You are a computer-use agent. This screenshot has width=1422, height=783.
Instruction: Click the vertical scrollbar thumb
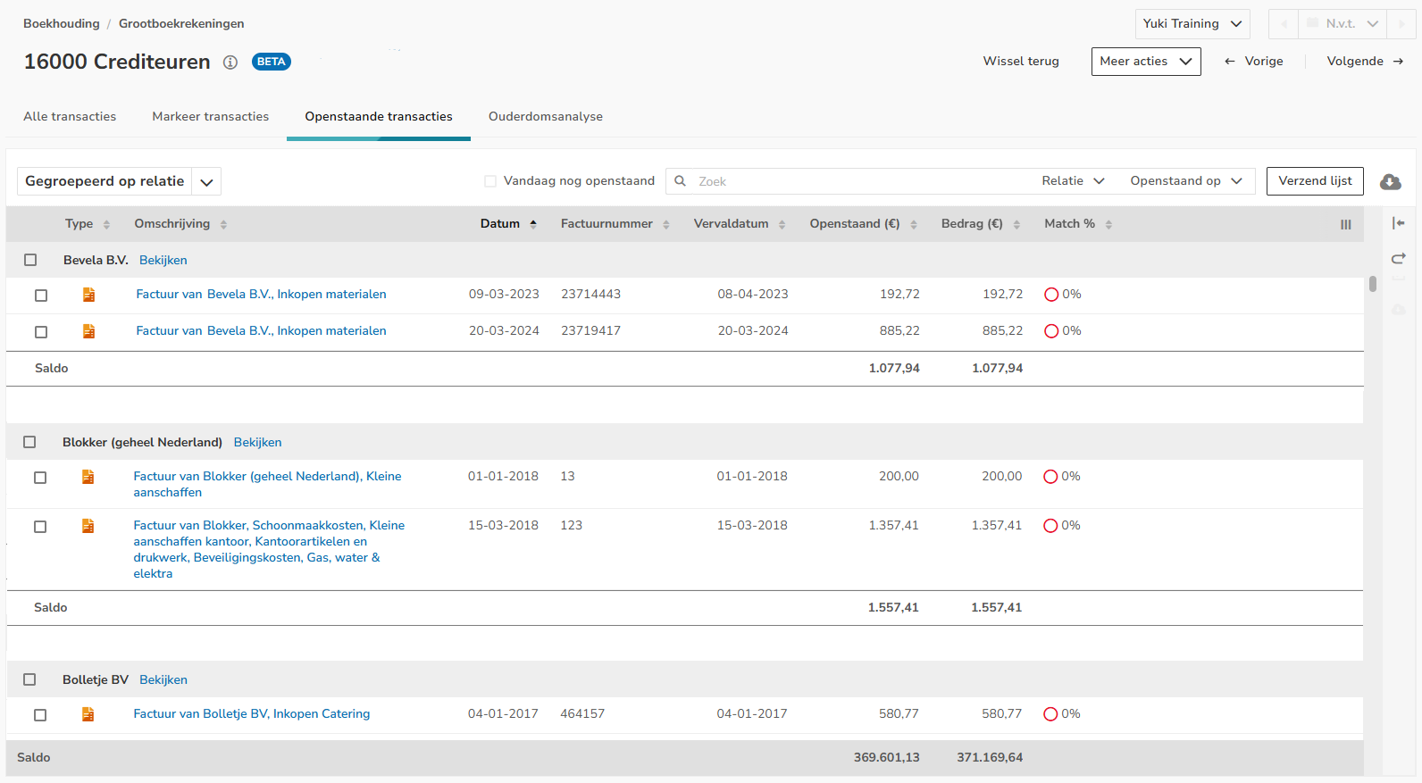(1372, 284)
